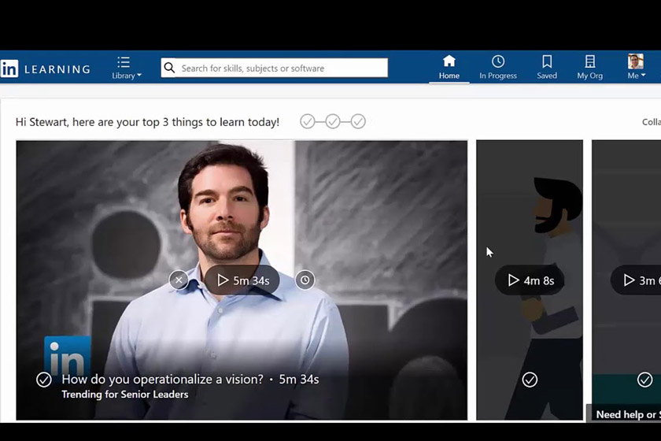Click the LinkedIn Learning logo

pos(45,69)
